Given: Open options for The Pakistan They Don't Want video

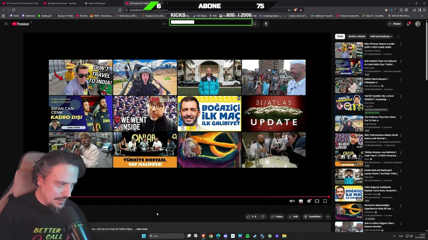Looking at the screenshot, I should pyautogui.click(x=401, y=117).
